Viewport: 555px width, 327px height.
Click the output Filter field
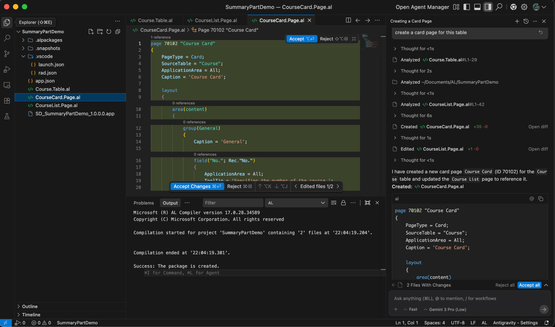[233, 203]
